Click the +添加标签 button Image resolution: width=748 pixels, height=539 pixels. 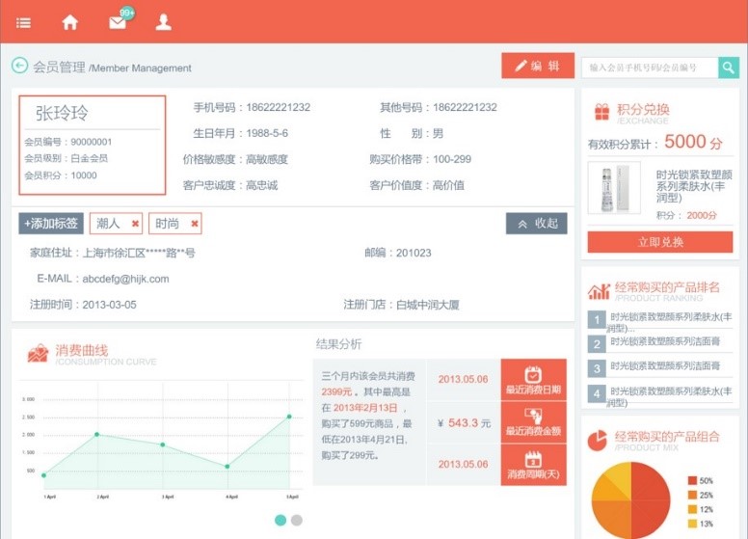coord(51,224)
